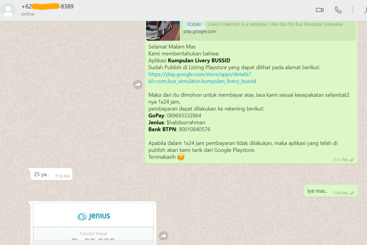The height and width of the screenshot is (245, 367).
Task: Click the Livery Collection preview description text
Action: coord(263,24)
